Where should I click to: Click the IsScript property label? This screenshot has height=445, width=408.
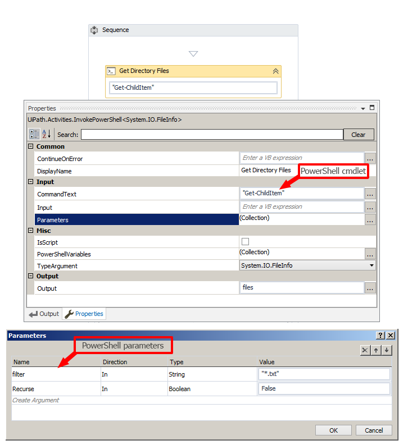pyautogui.click(x=47, y=242)
